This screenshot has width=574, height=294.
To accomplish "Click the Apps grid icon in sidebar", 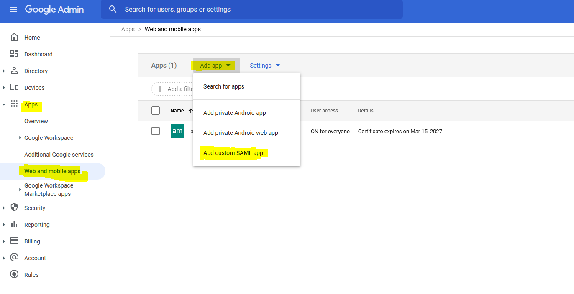I will click(14, 104).
